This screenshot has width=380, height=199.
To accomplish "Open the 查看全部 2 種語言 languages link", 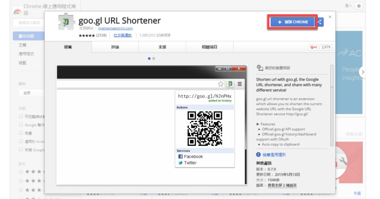I will 282,185.
